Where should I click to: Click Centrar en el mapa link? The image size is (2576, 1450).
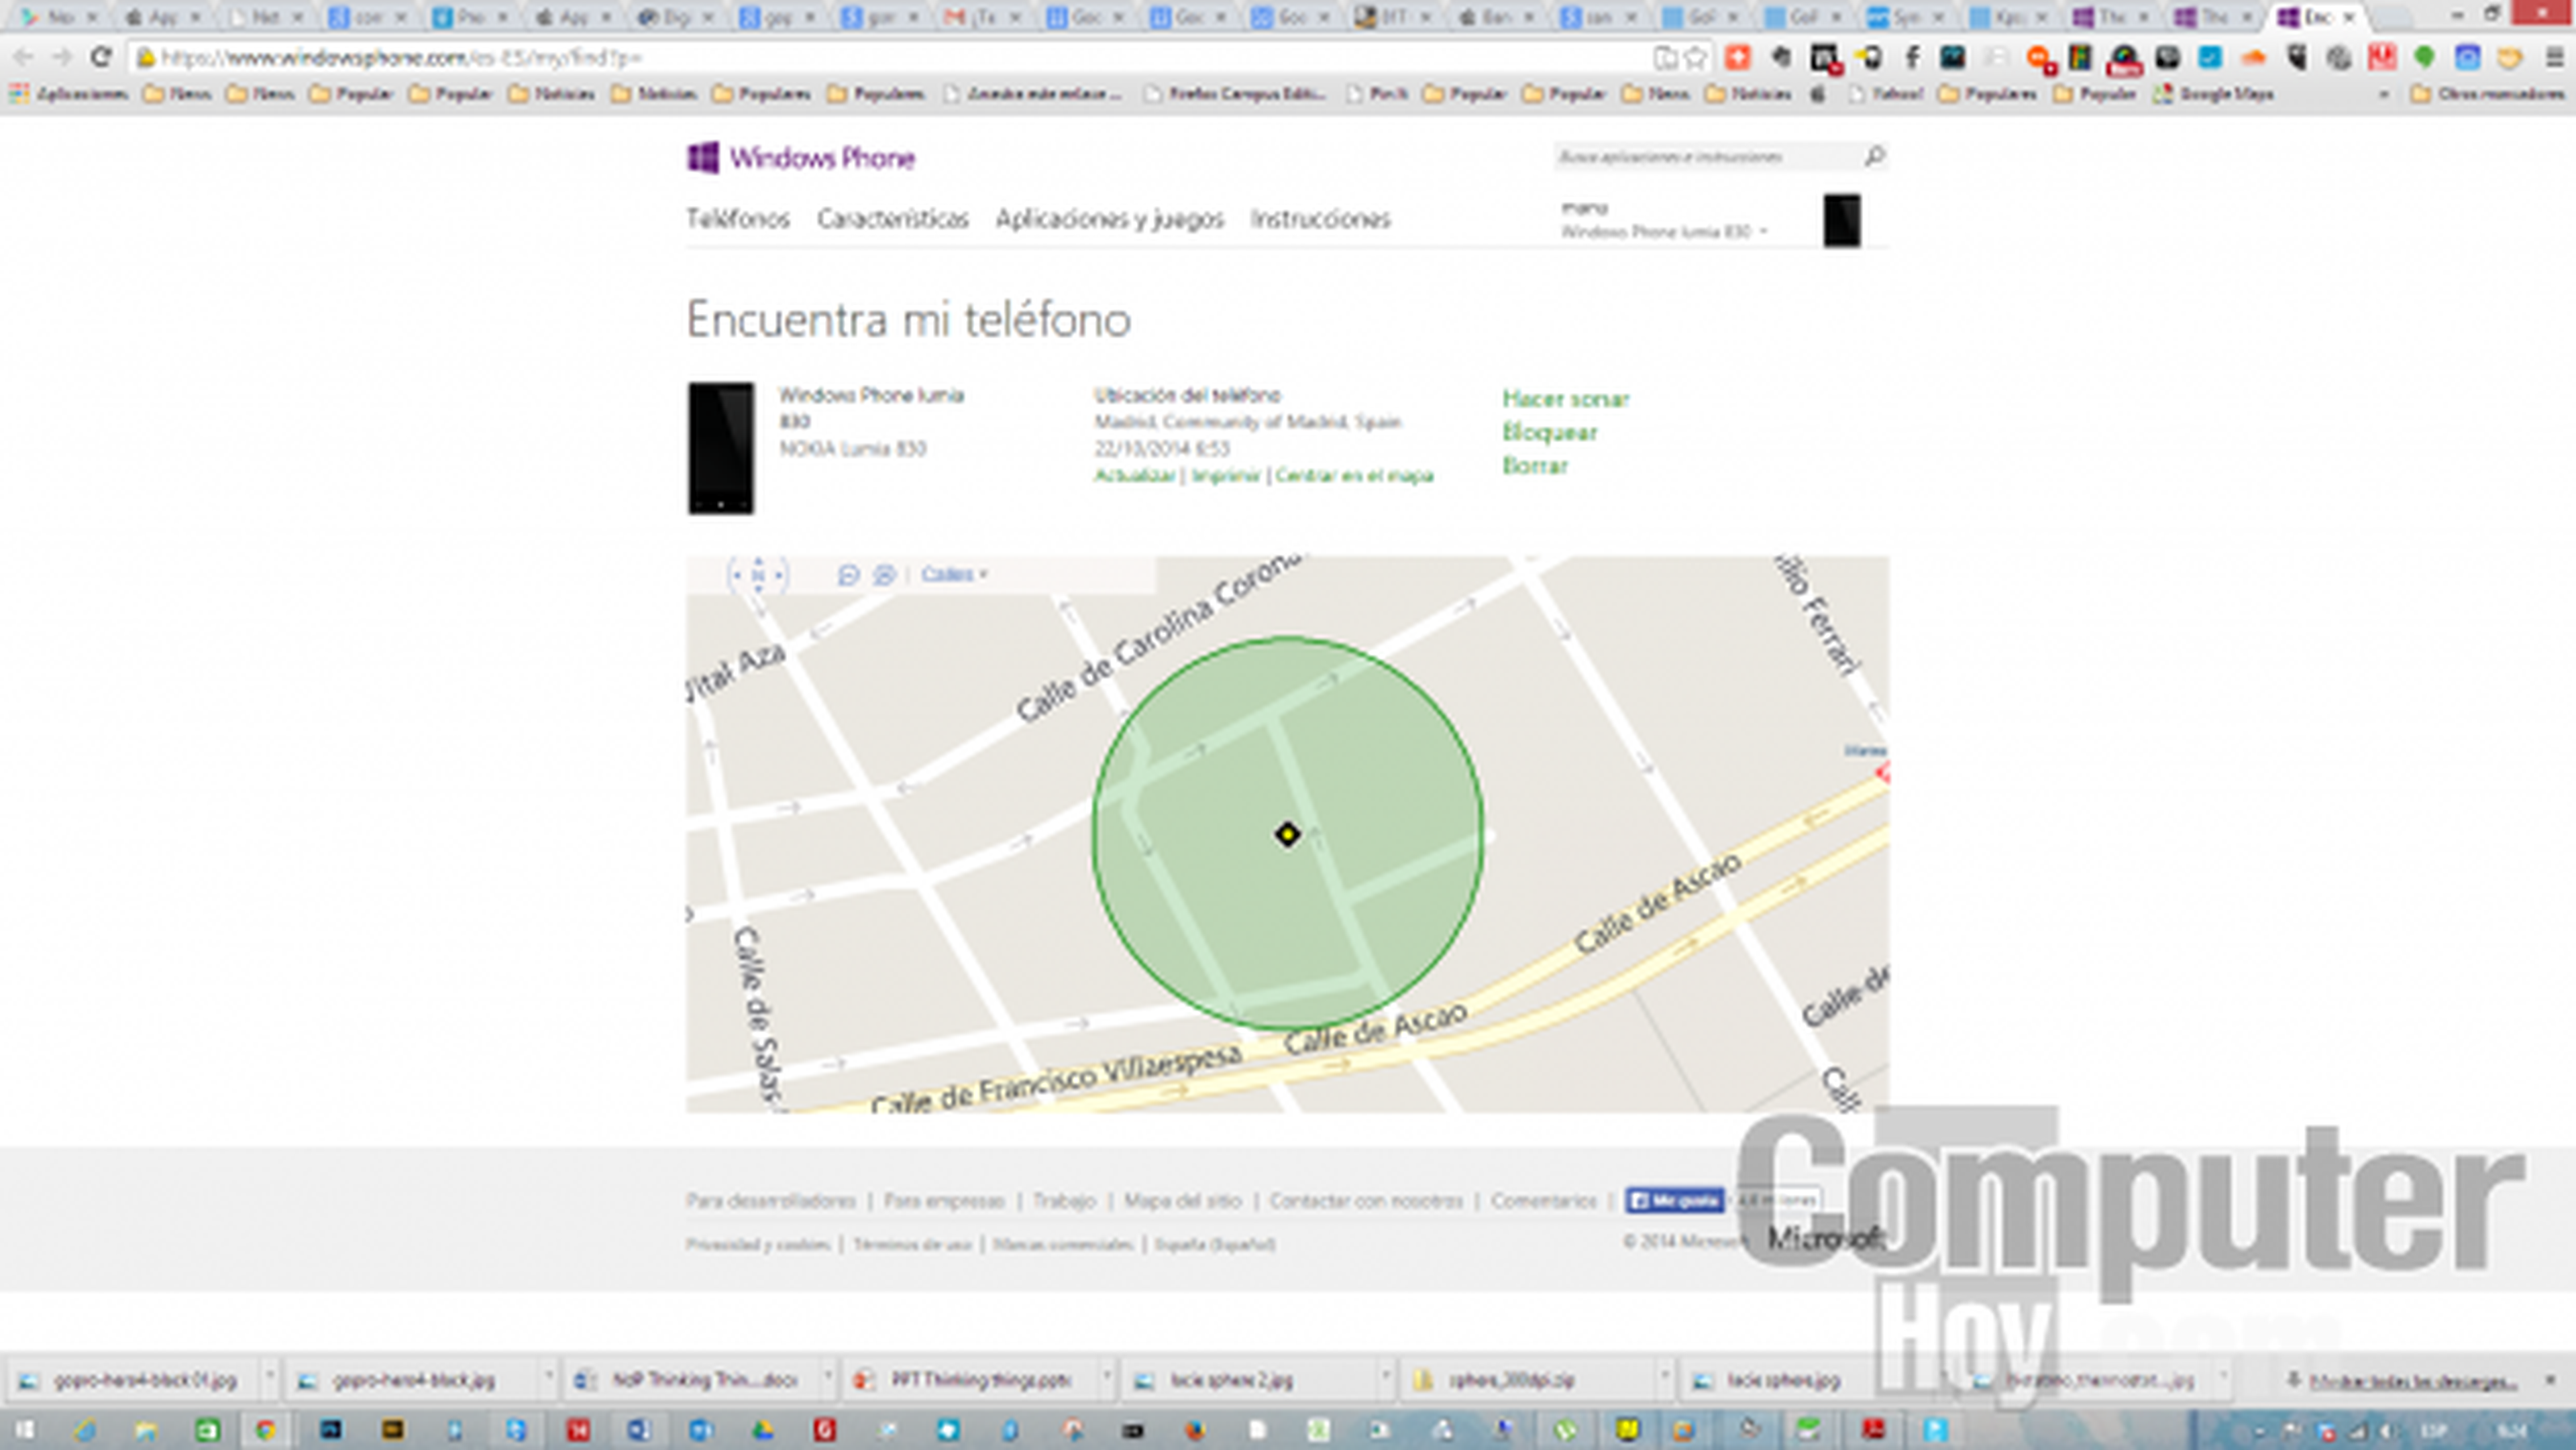pos(1354,476)
